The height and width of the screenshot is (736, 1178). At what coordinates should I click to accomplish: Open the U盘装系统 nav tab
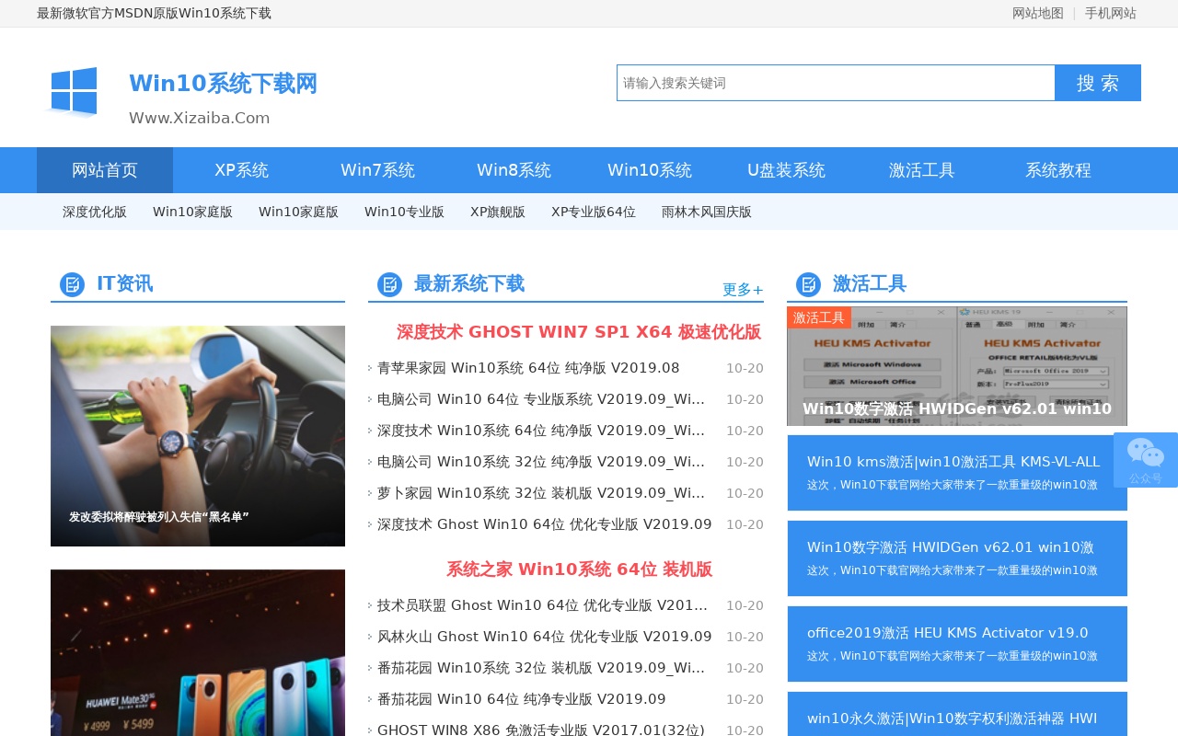tap(786, 170)
